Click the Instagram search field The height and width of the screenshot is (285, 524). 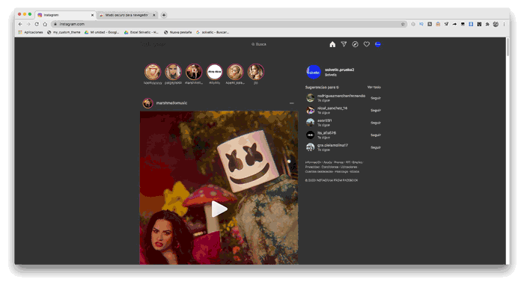(259, 44)
